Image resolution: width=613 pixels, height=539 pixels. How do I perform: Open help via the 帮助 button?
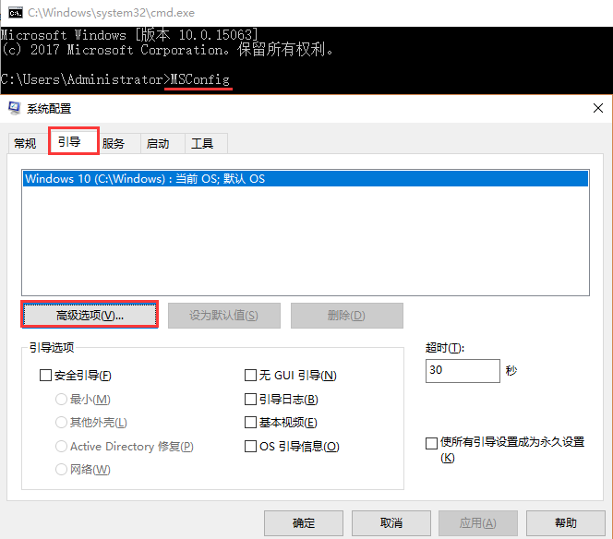pyautogui.click(x=566, y=522)
